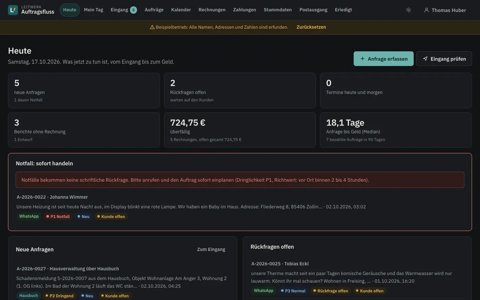The image size is (480, 300).
Task: Open the Postausgang tab
Action: [313, 10]
